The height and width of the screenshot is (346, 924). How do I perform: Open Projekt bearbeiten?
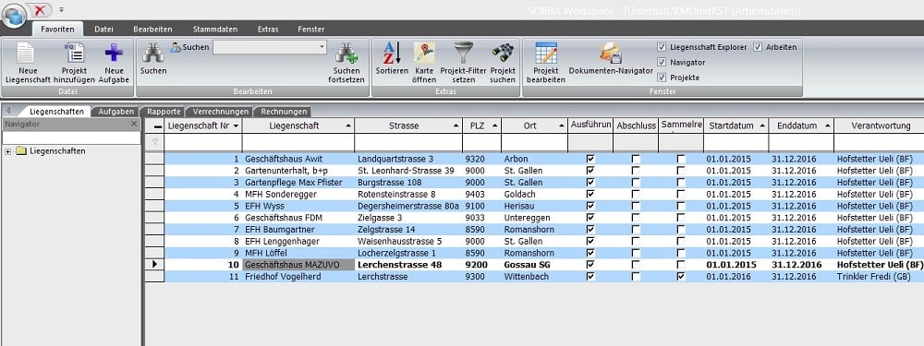[x=546, y=63]
